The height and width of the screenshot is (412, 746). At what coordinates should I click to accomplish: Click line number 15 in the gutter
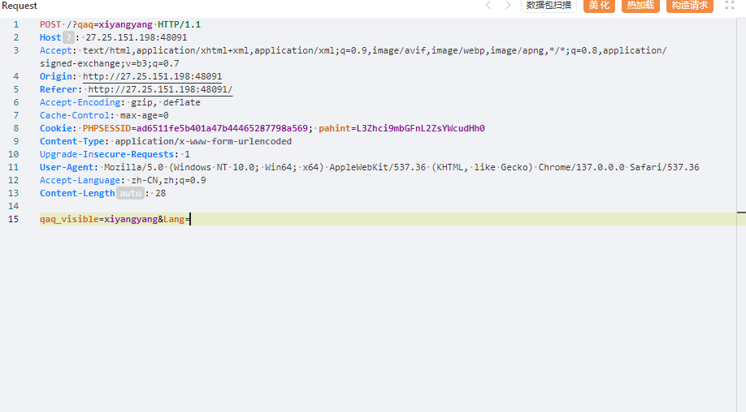[15, 219]
